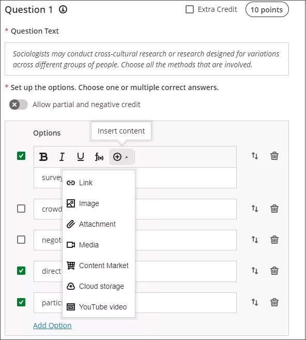Reorder the partici option row
Viewport: 306px width, 340px height.
[x=255, y=302]
